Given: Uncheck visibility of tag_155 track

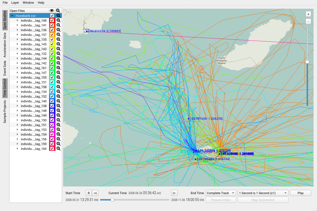Looking at the screenshot, I should (52, 78).
